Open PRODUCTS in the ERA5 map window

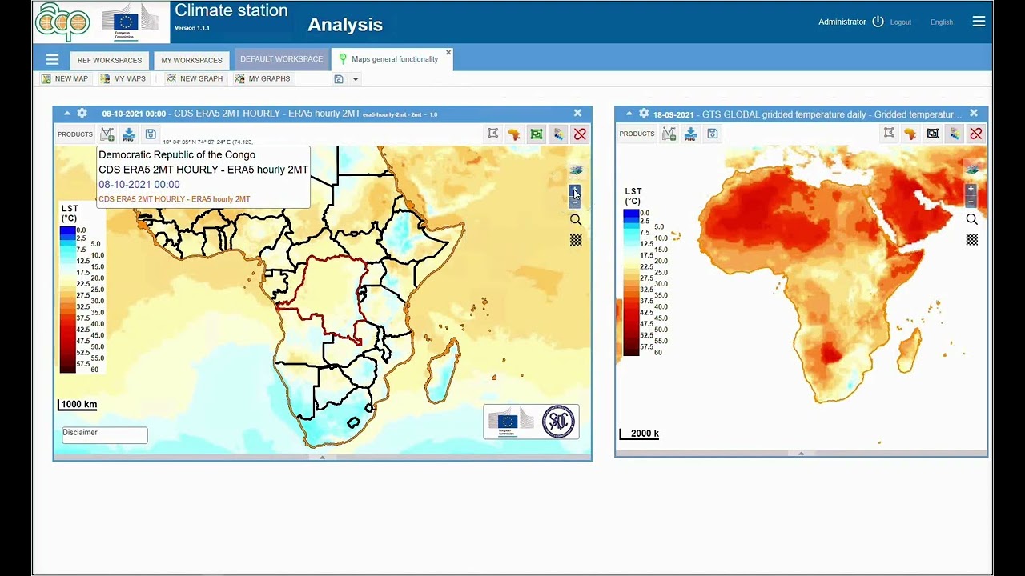75,134
